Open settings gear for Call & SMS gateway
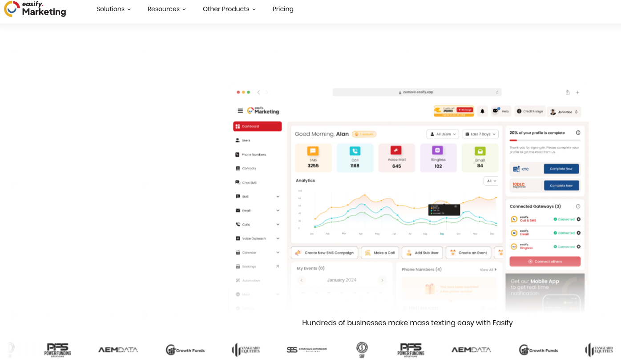Screen dimensions: 621x363 tap(578, 219)
